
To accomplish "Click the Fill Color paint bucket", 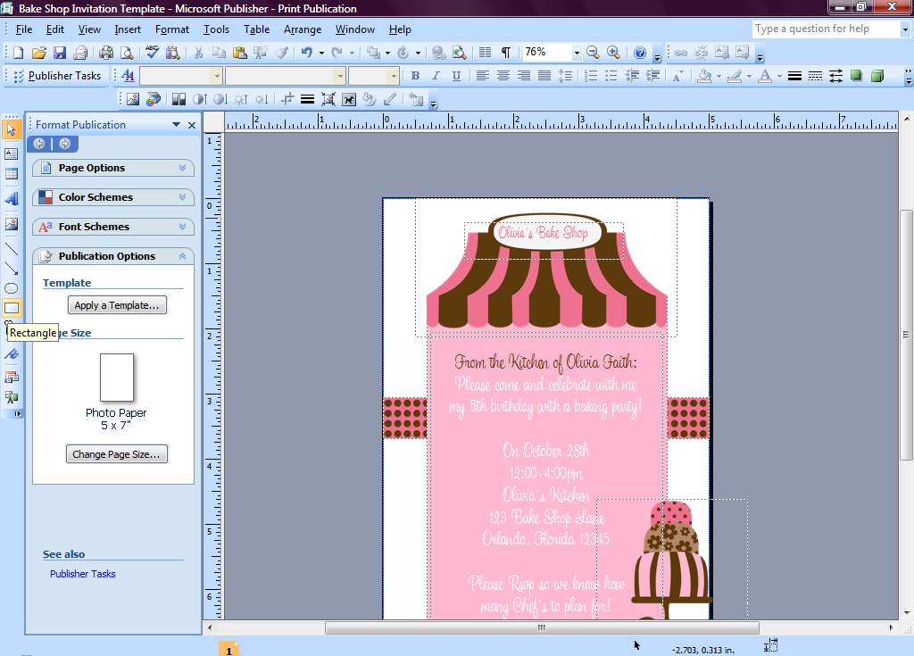I will (x=704, y=76).
